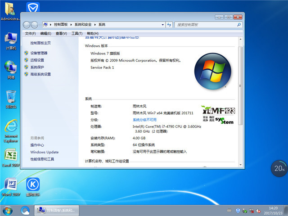This screenshot has width=288, height=216.
Task: Click Show Desktop button at taskbar end
Action: (286, 211)
